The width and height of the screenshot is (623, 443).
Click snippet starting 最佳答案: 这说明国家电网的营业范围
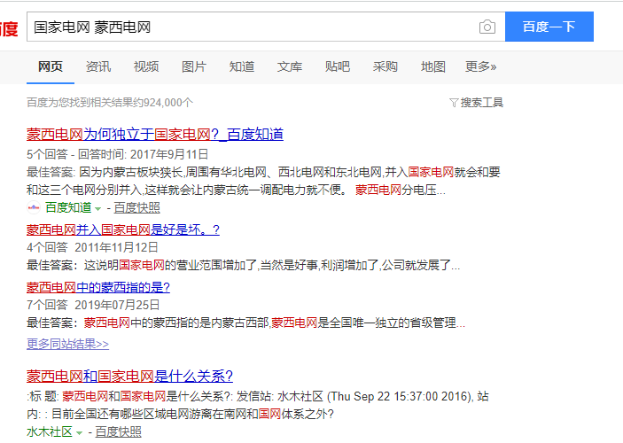click(x=243, y=265)
